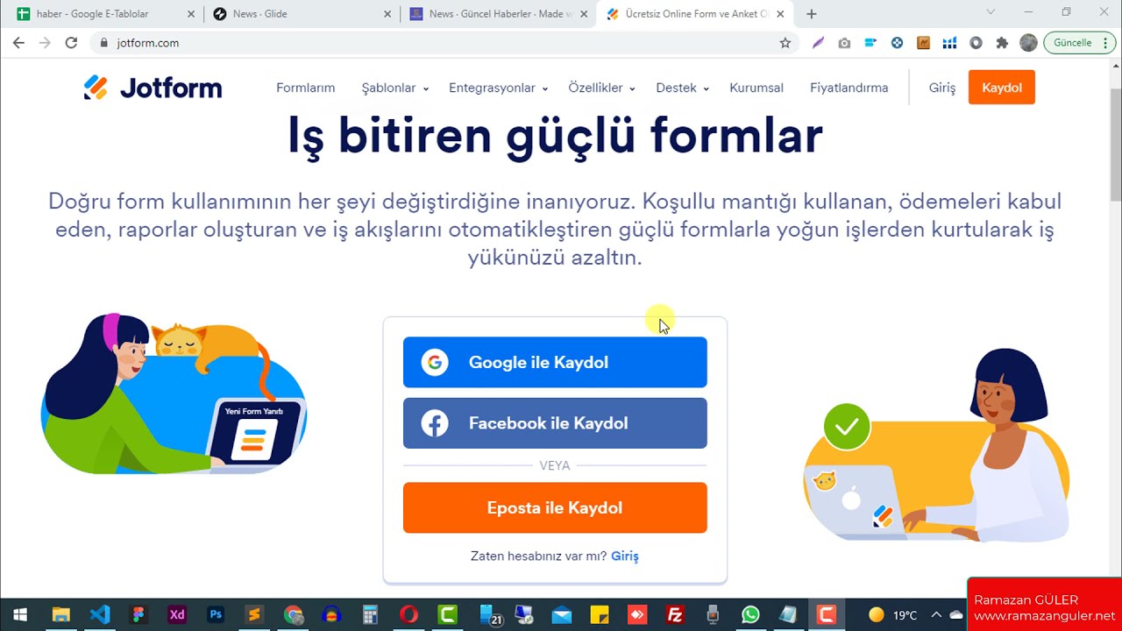Open the Extensions puzzle menu
The width and height of the screenshot is (1122, 631).
coord(1002,43)
